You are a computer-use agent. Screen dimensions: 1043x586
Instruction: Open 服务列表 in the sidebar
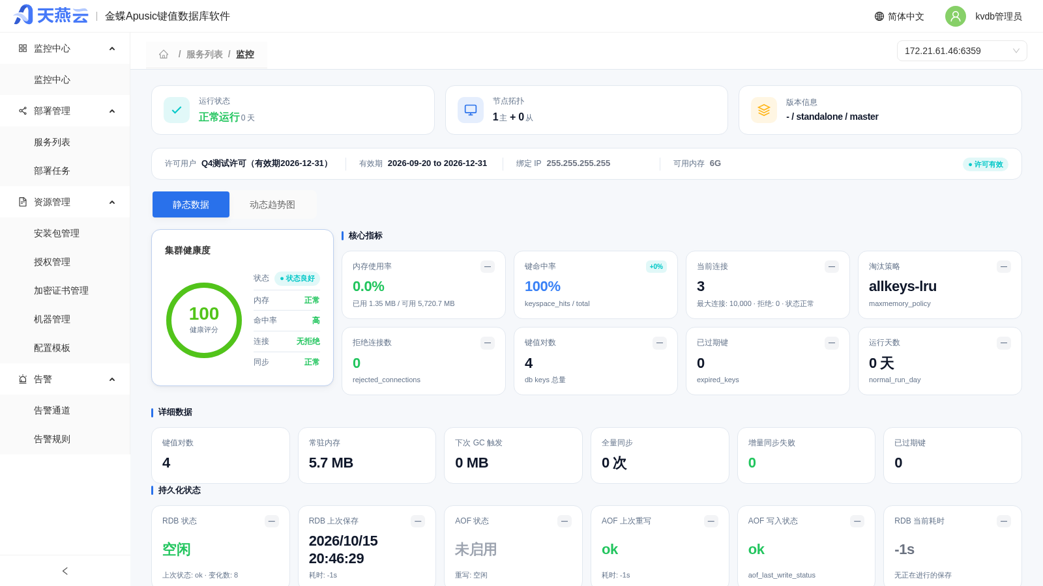(x=65, y=142)
